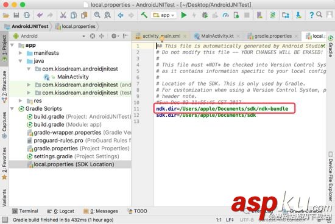The image size is (335, 224).
Task: Expand the androidTest com.kissdream.androidjnitest package
Action: point(29,85)
